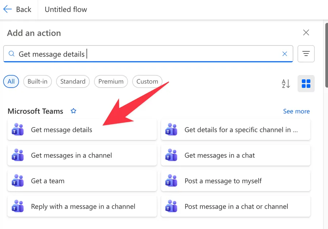
Task: Choose Post a message to myself
Action: (x=235, y=181)
